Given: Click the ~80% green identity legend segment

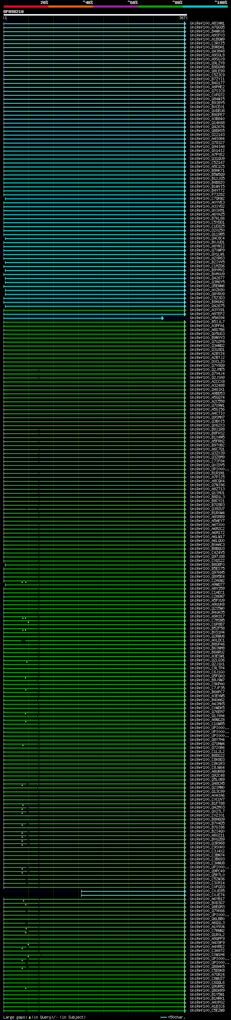Looking at the screenshot, I should pyautogui.click(x=160, y=7).
